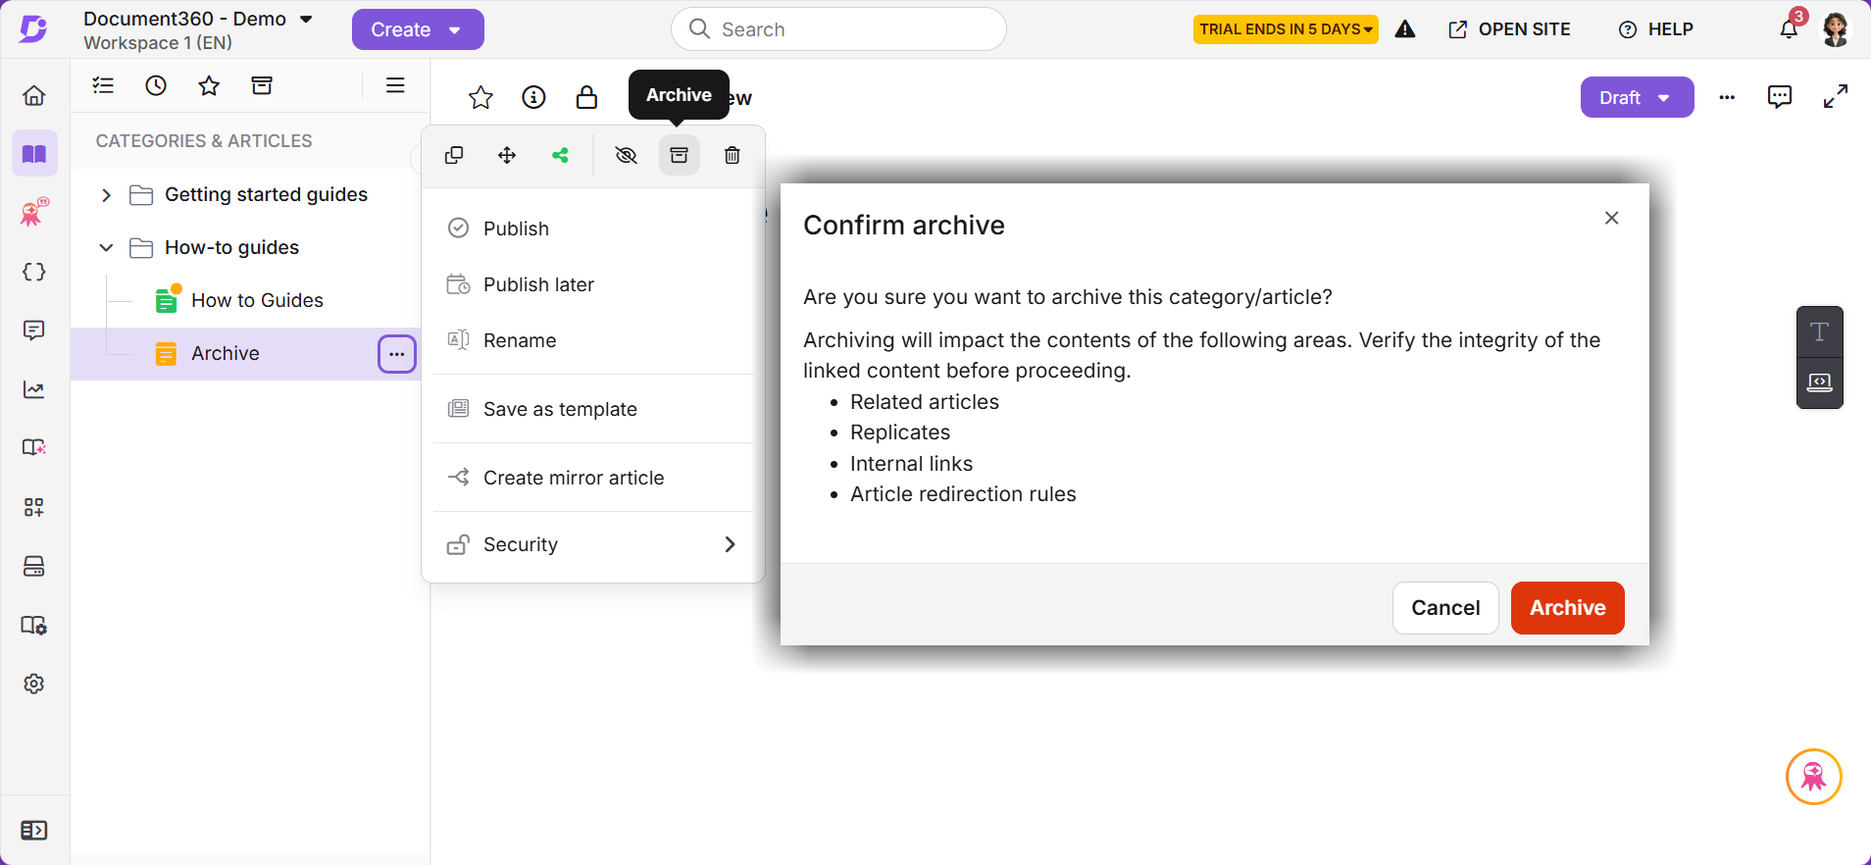Confirm with red Archive button
1871x865 pixels.
(1567, 608)
